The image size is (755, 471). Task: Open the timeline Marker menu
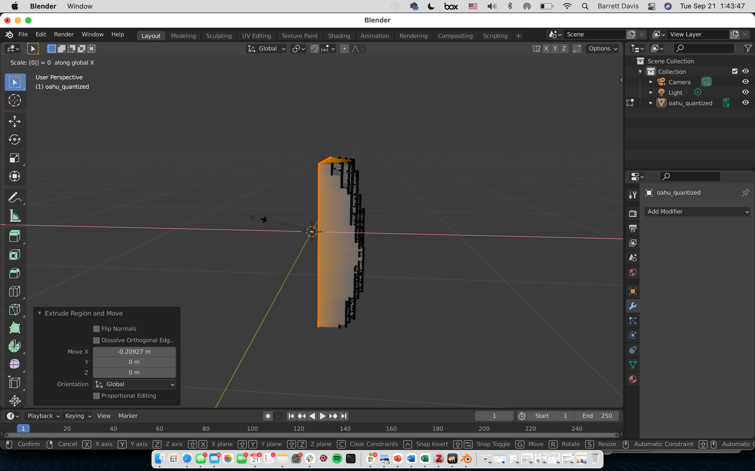(128, 416)
